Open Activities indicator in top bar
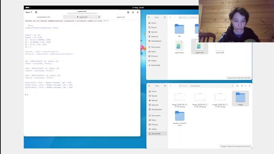The width and height of the screenshot is (274, 154). tap(27, 8)
